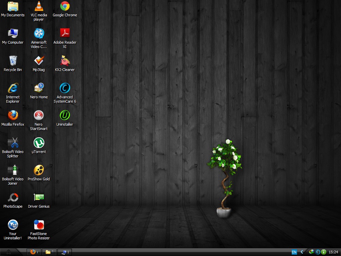Screen dimensions: 341x256
Task: Click the PhotoScape desktop icon
Action: click(13, 197)
